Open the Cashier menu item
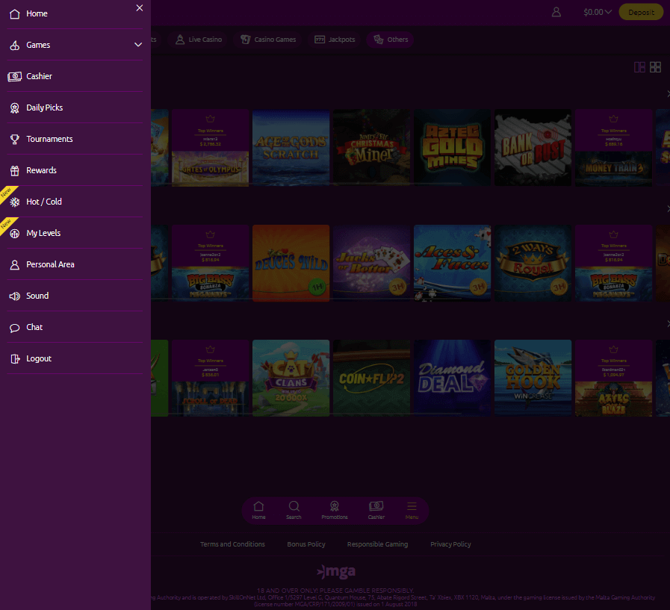Screen dimensions: 670x610 (75, 76)
